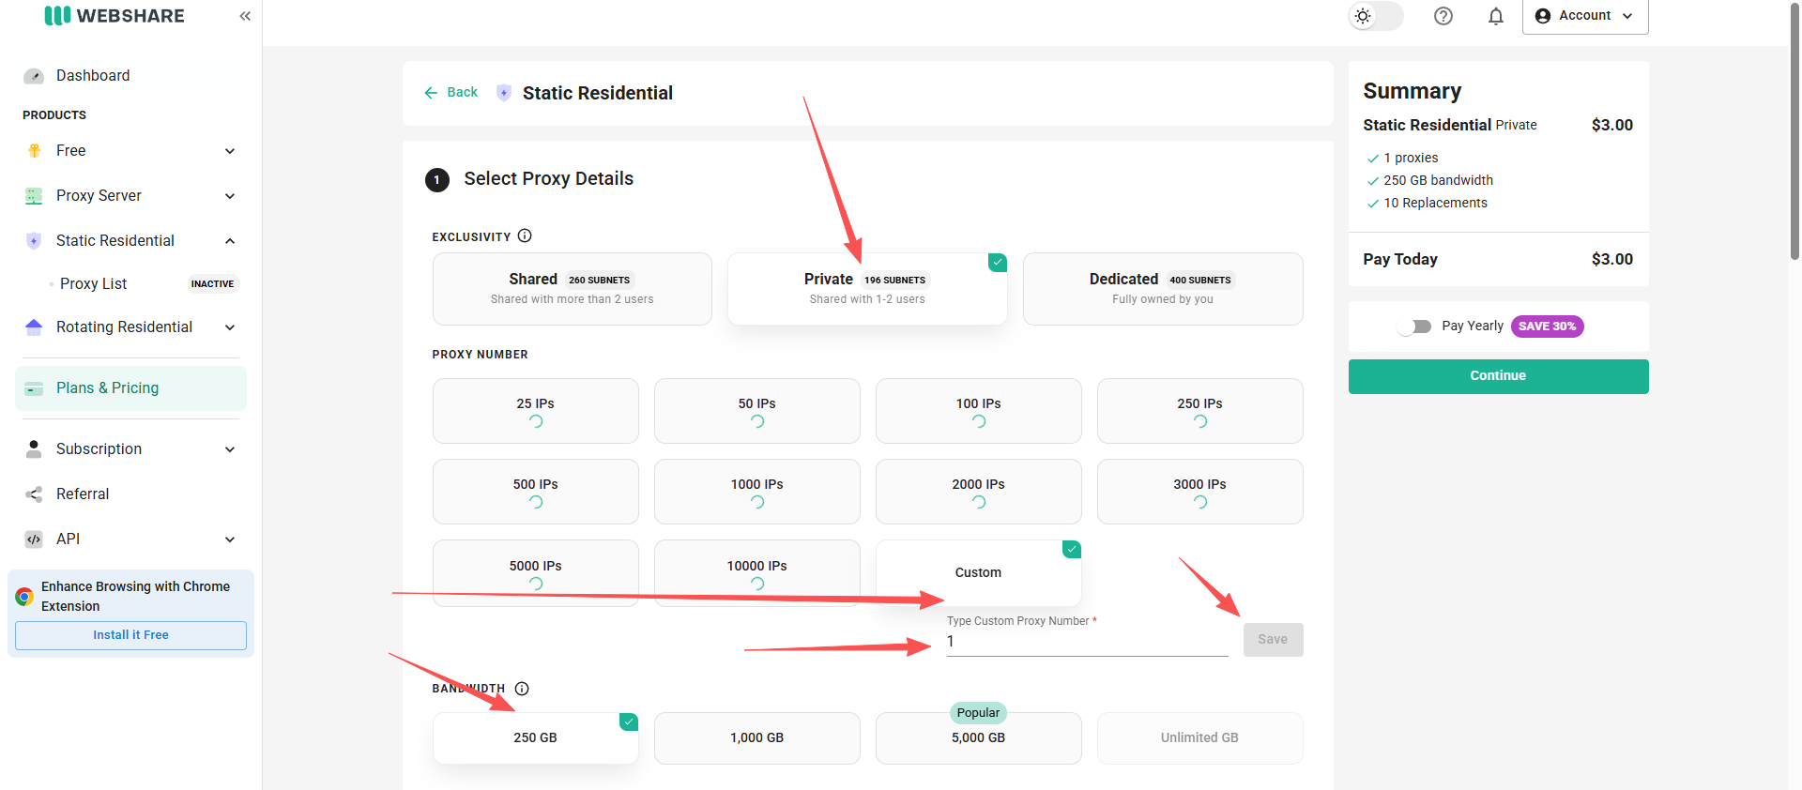Click the Account avatar icon

coord(1542,16)
